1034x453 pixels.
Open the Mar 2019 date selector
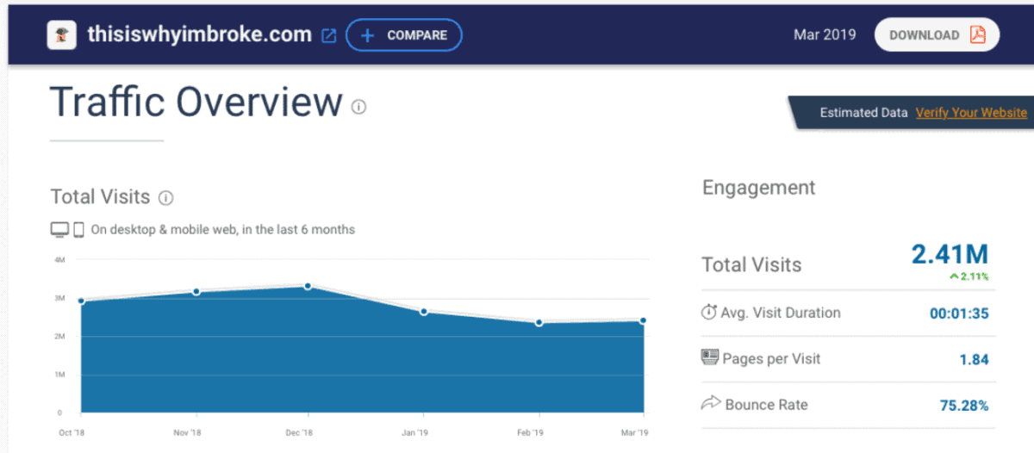coord(825,35)
